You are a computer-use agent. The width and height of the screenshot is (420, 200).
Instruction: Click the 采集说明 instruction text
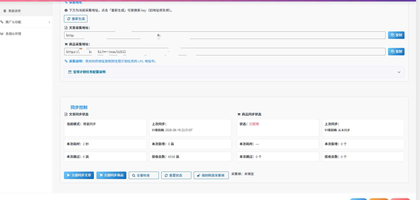(113, 61)
